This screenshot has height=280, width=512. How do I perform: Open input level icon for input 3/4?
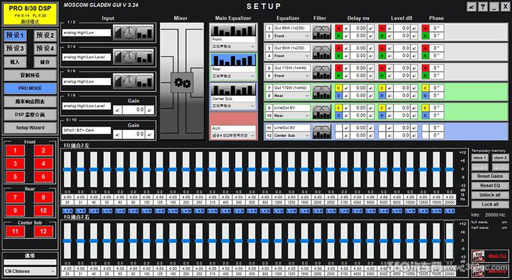[x=118, y=57]
